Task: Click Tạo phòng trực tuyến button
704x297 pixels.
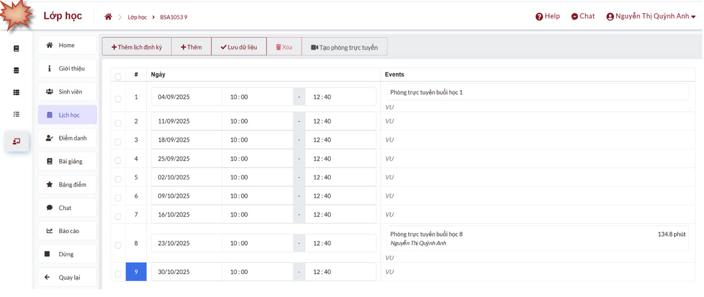Action: click(x=344, y=47)
